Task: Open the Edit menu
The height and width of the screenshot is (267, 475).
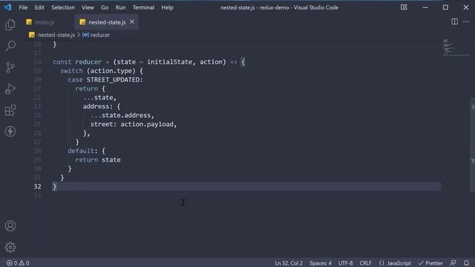Action: coord(39,7)
